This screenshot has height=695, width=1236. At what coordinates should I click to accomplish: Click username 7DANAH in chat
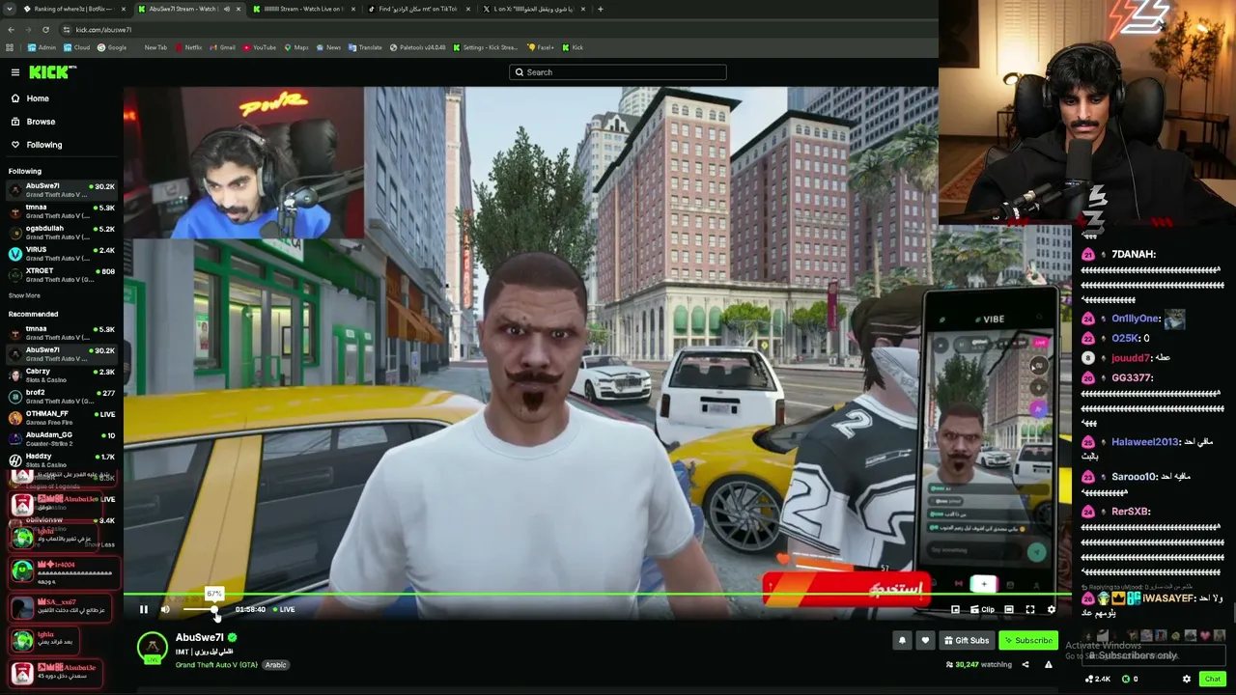[1134, 255]
